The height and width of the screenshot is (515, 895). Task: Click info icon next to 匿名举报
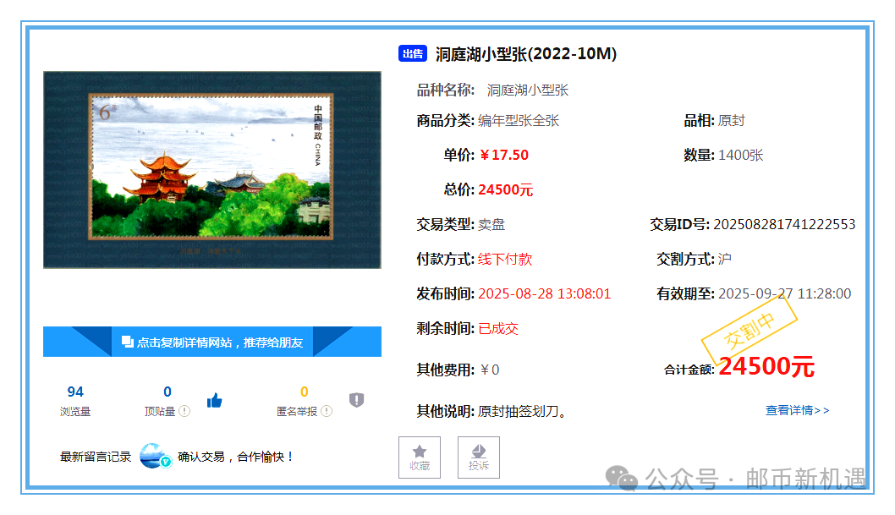(x=327, y=411)
